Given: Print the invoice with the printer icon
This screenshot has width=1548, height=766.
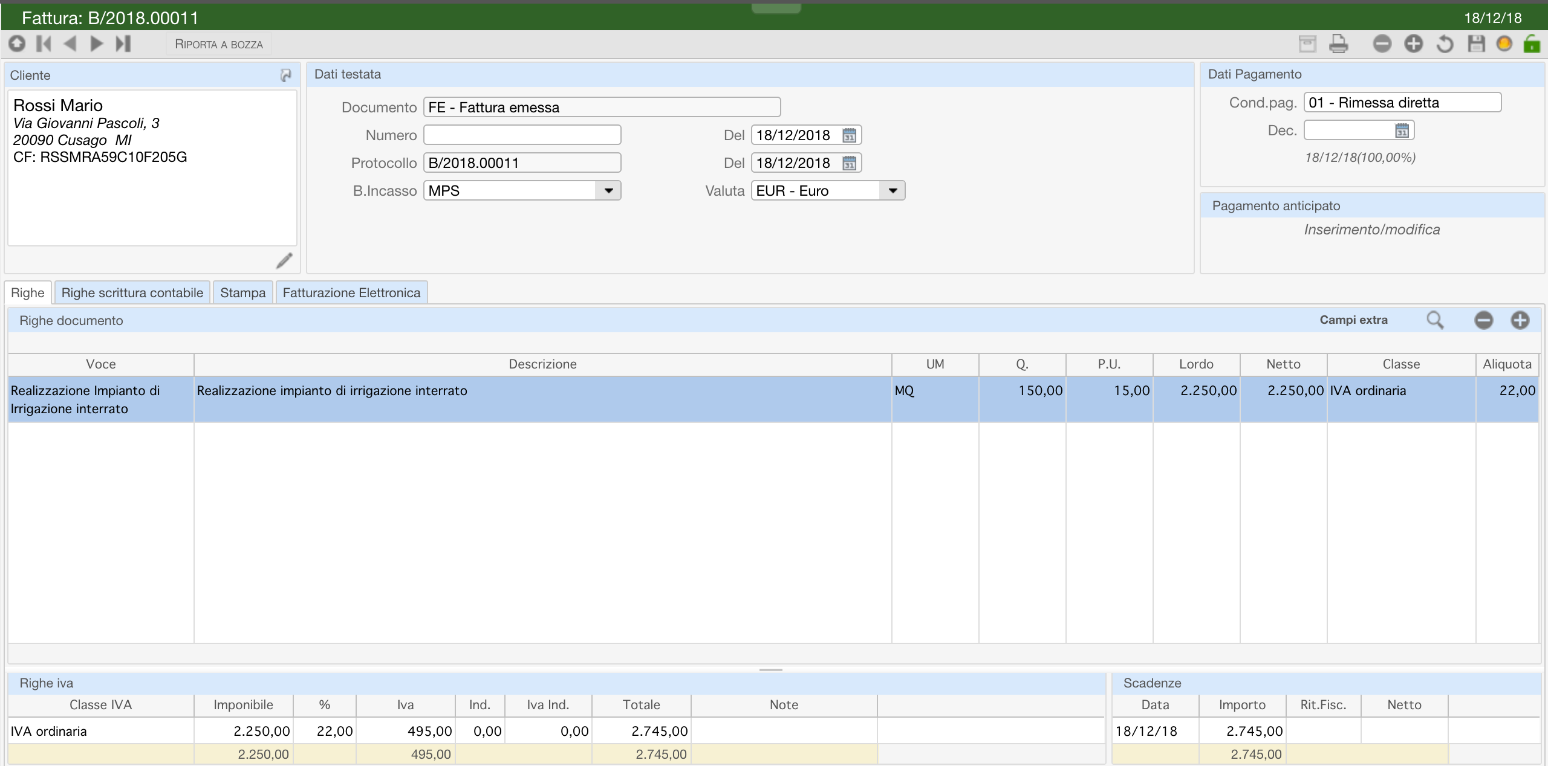Looking at the screenshot, I should pos(1339,44).
